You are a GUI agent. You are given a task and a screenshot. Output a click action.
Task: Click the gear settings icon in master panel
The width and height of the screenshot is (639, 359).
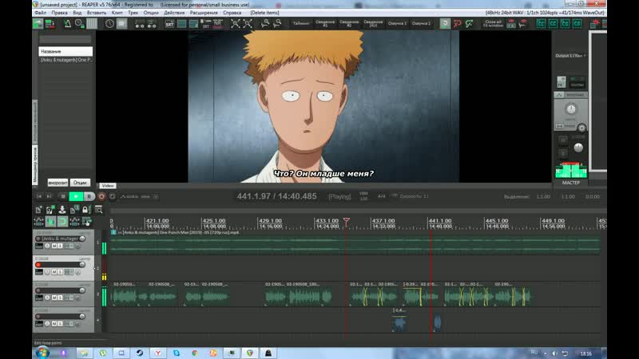pyautogui.click(x=582, y=128)
